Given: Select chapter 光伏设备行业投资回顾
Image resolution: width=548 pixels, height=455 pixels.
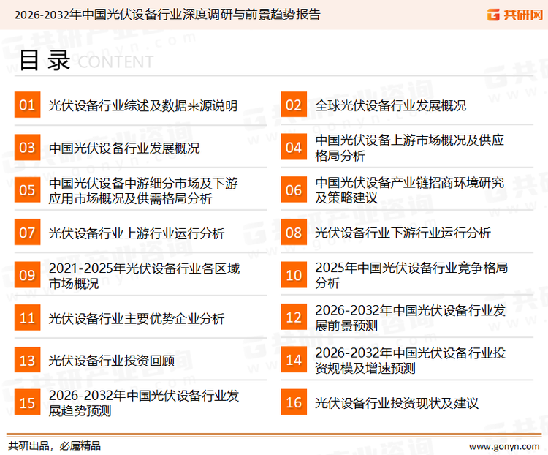Looking at the screenshot, I should (x=112, y=361).
